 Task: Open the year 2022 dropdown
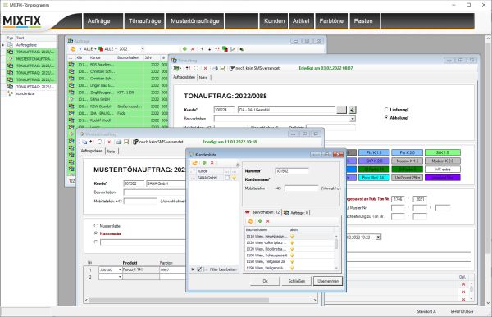143,49
